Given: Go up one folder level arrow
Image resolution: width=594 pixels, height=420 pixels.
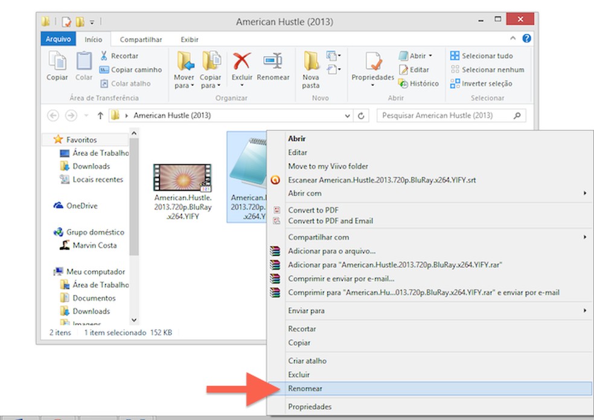Looking at the screenshot, I should pyautogui.click(x=100, y=115).
